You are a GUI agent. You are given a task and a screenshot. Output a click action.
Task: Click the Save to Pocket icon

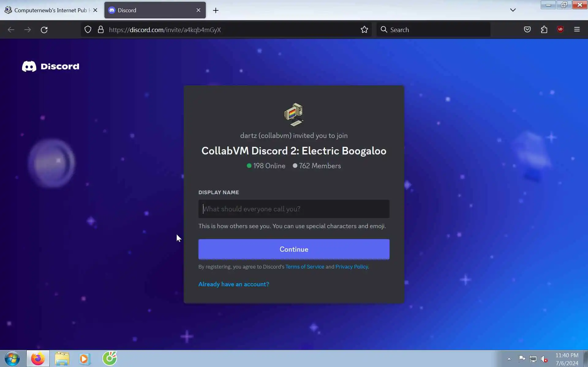click(x=527, y=30)
